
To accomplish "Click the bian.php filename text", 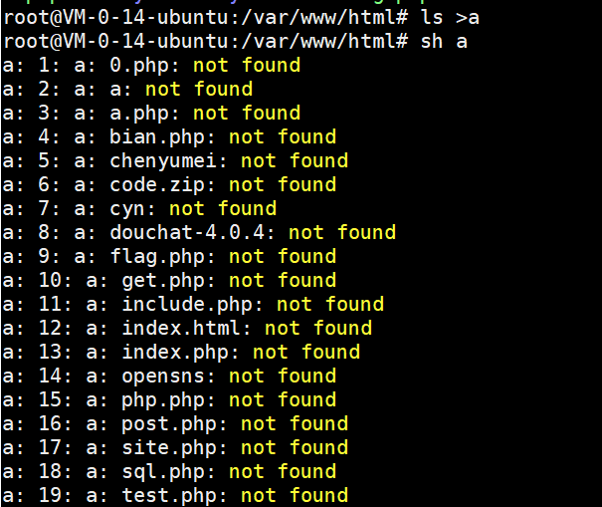I will tap(157, 137).
